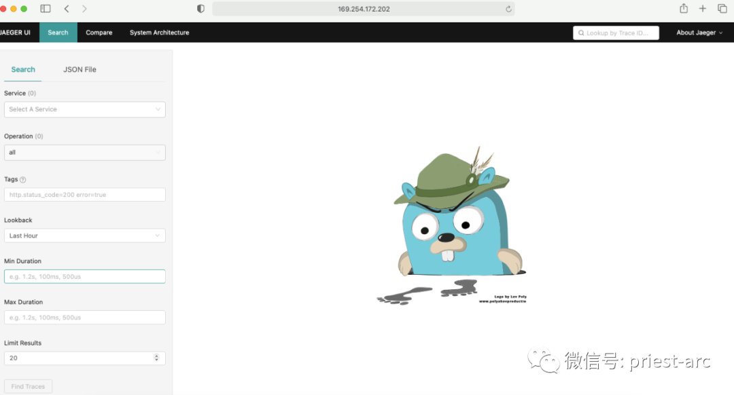Screen dimensions: 734x395
Task: Click the Service label text
Action: pos(14,93)
